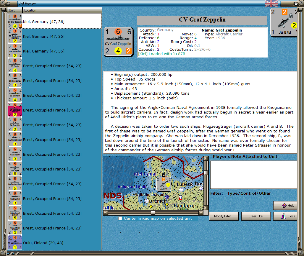The height and width of the screenshot is (256, 304).
Task: Click the white anchor icon left of Bremen
Action: pyautogui.click(x=147, y=201)
